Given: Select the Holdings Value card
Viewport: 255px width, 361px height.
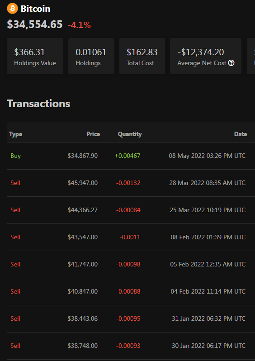Looking at the screenshot, I should click(x=35, y=56).
